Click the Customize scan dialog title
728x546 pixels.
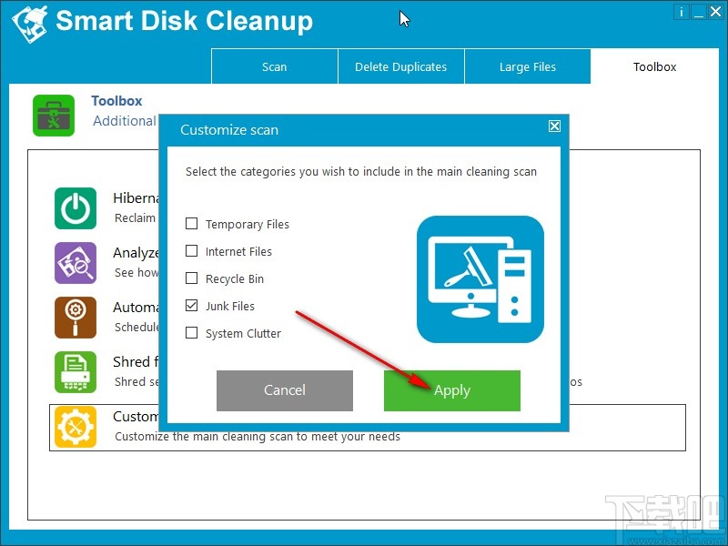(x=229, y=129)
